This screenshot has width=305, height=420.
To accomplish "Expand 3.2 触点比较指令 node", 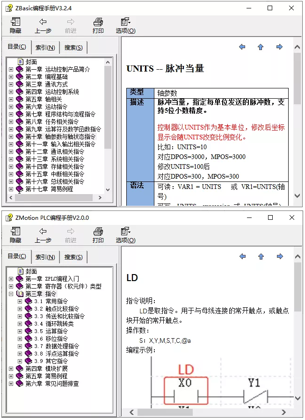I will point(20,309).
